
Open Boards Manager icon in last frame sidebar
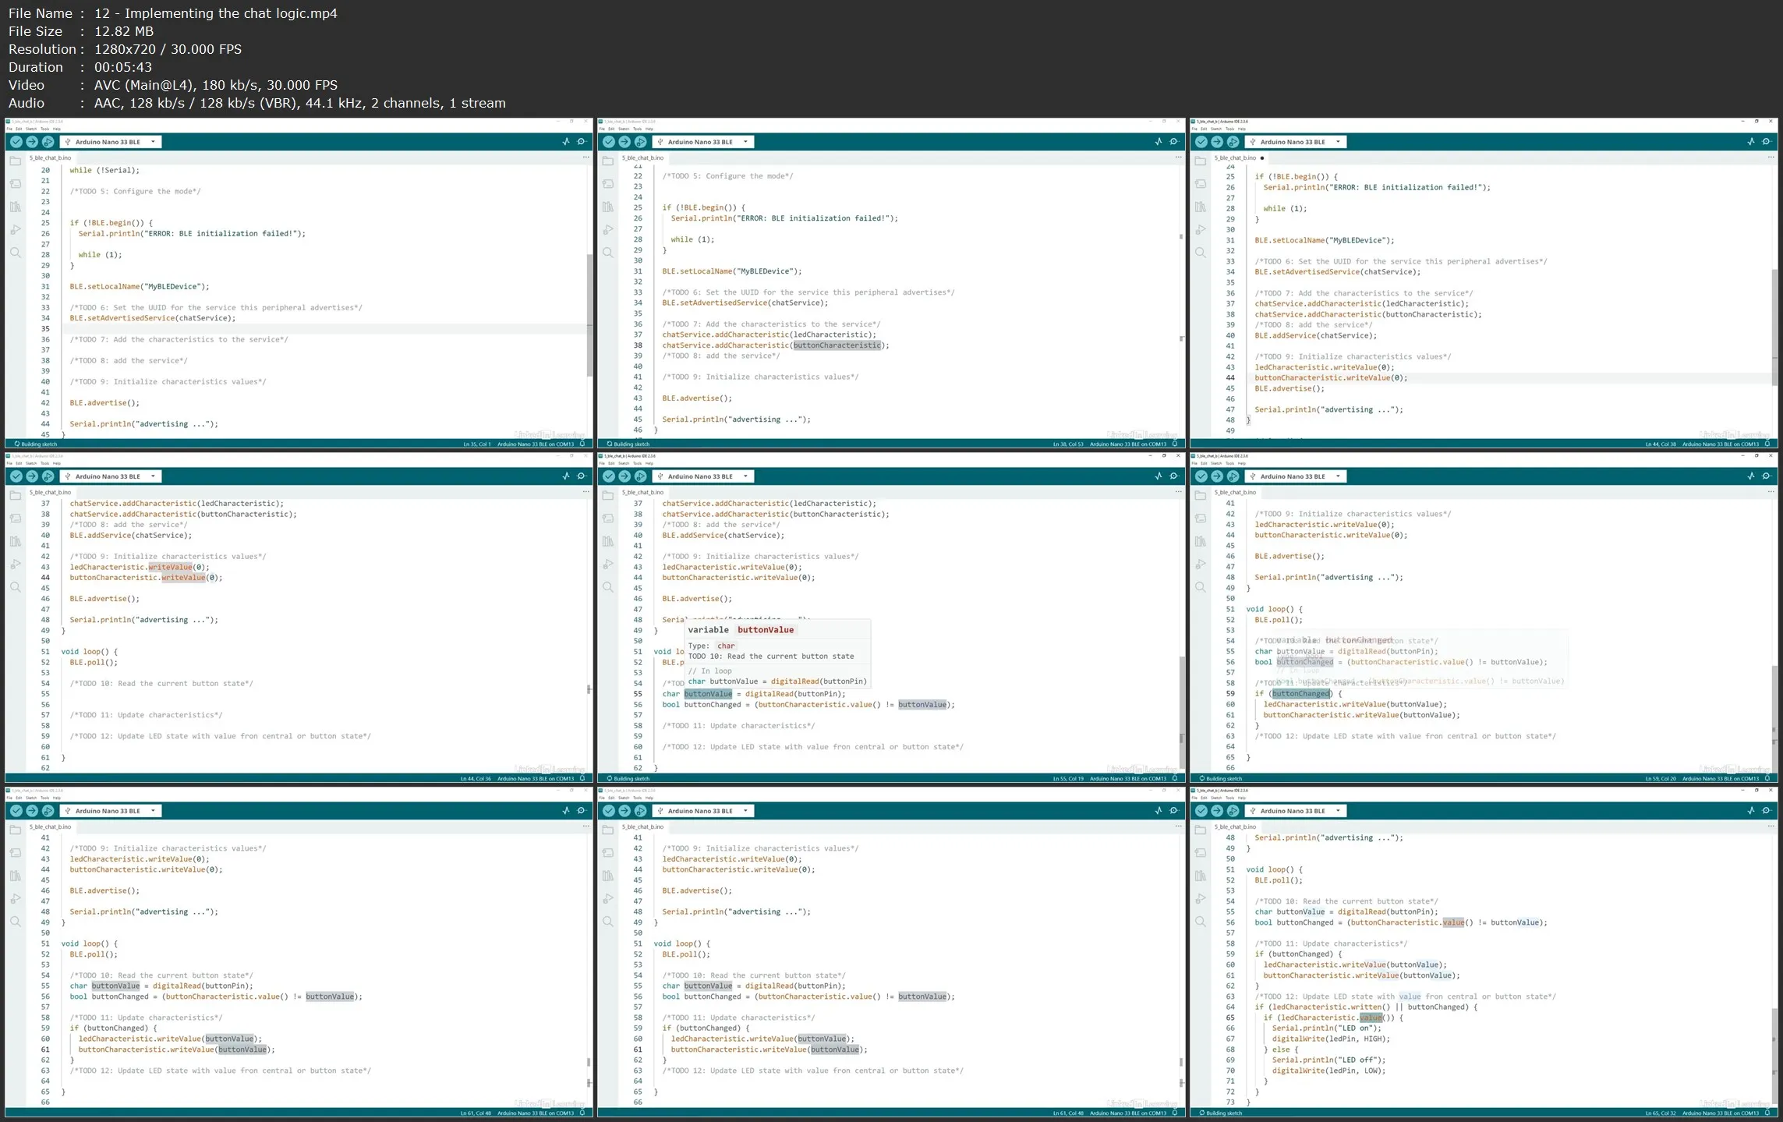1201,853
